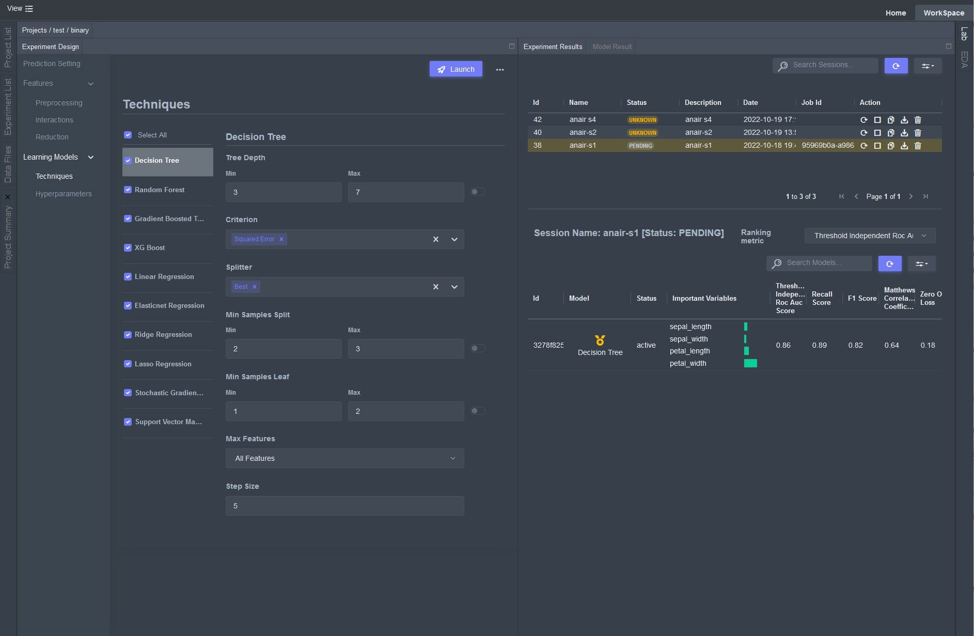Viewport: 974px width, 636px height.
Task: Delete session anair s4 with trash icon
Action: point(918,120)
